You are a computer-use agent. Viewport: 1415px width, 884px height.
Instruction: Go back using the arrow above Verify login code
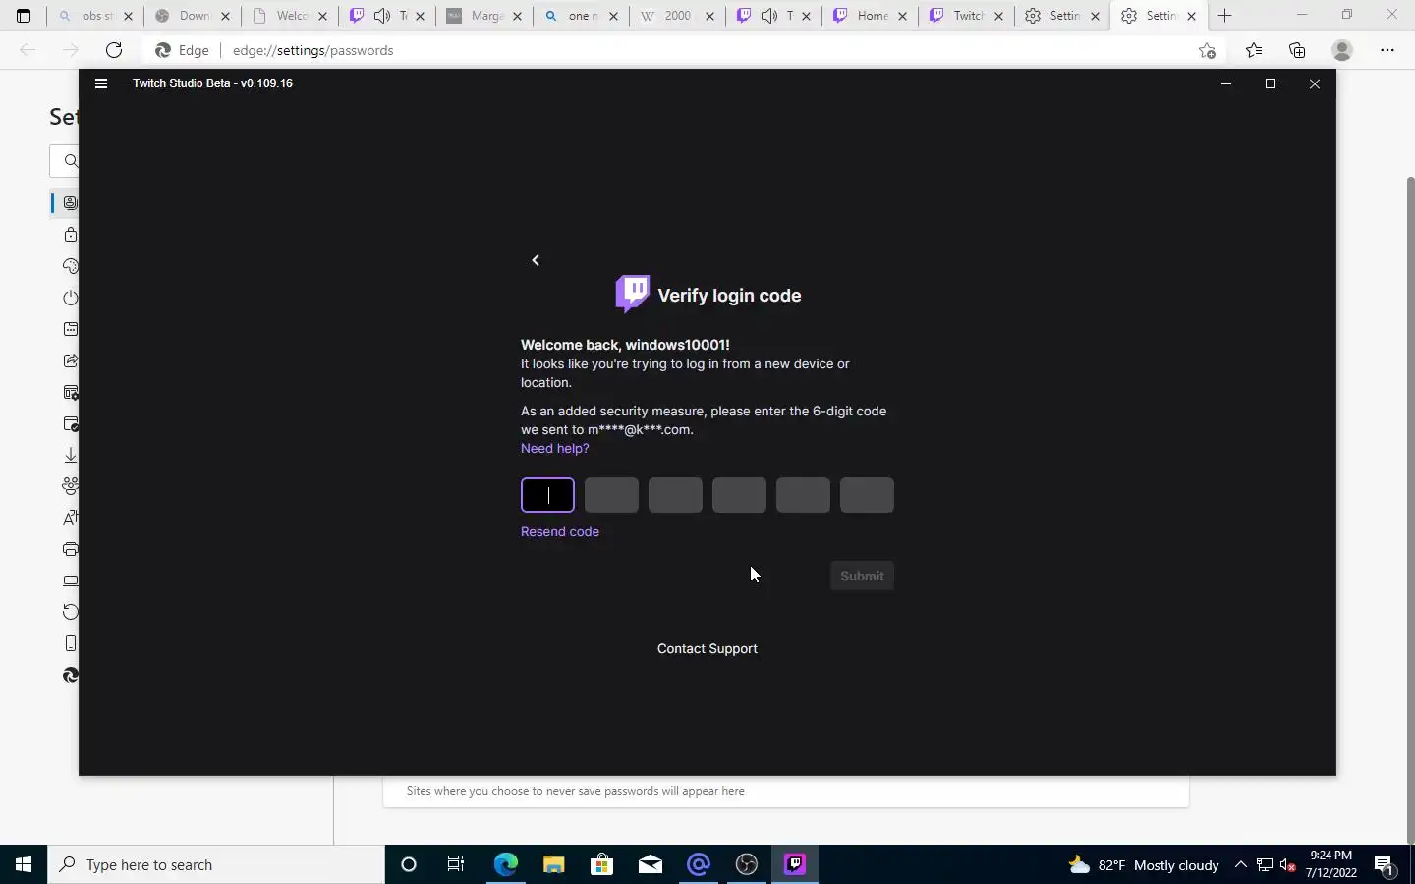tap(536, 260)
